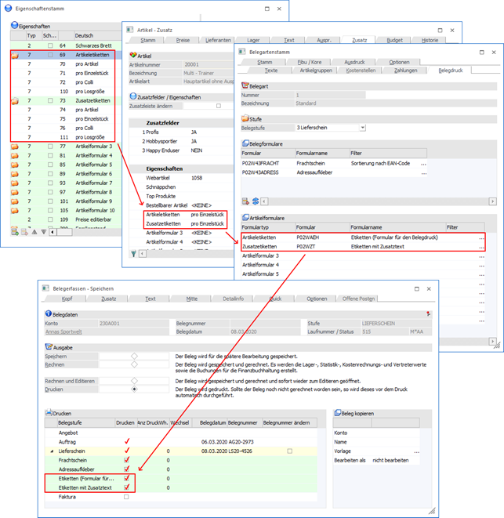Click folder icon beside Artikelformular 3
The height and width of the screenshot is (518, 504).
(x=16, y=146)
